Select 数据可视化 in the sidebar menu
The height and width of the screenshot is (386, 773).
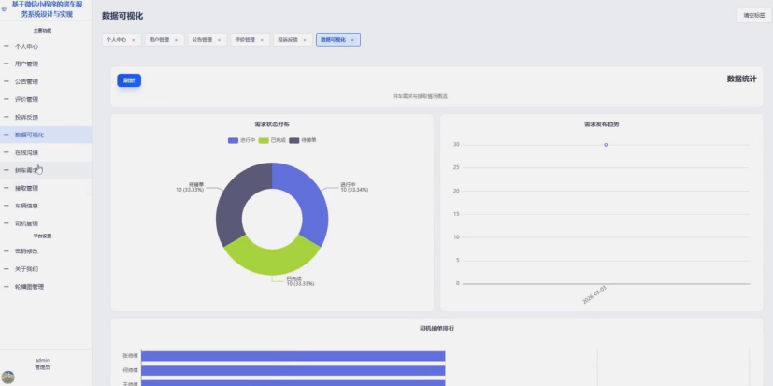point(46,135)
